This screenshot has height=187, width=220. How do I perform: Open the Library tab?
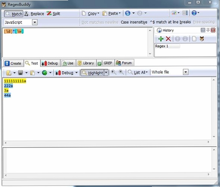tap(86, 63)
